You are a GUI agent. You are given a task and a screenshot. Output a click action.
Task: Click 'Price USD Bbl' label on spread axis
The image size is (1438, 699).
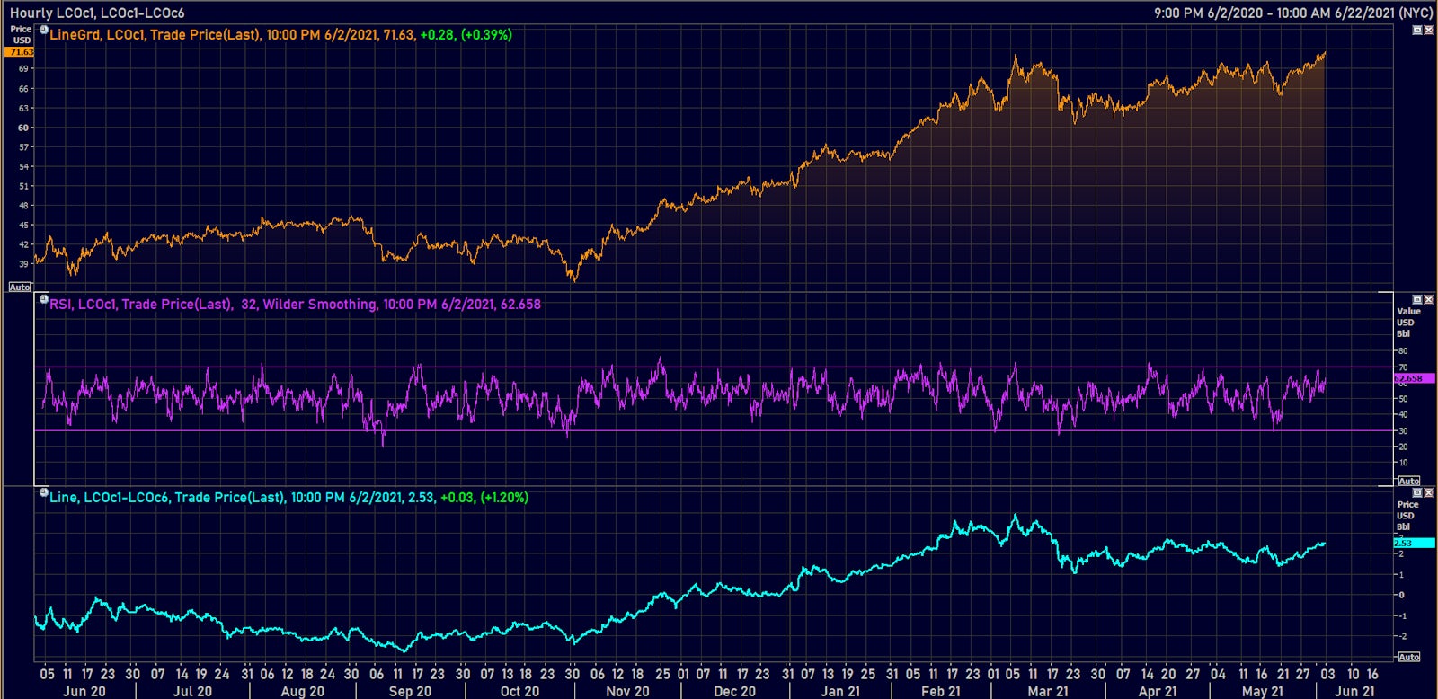1406,516
